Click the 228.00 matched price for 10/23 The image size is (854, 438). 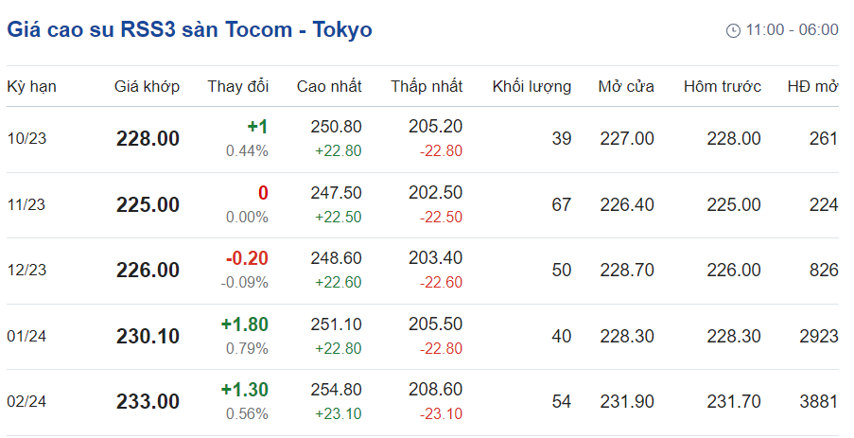(148, 139)
